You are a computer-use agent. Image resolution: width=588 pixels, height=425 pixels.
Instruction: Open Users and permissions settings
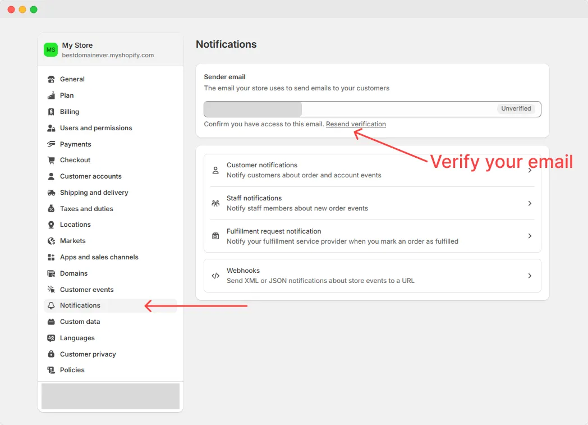(96, 128)
